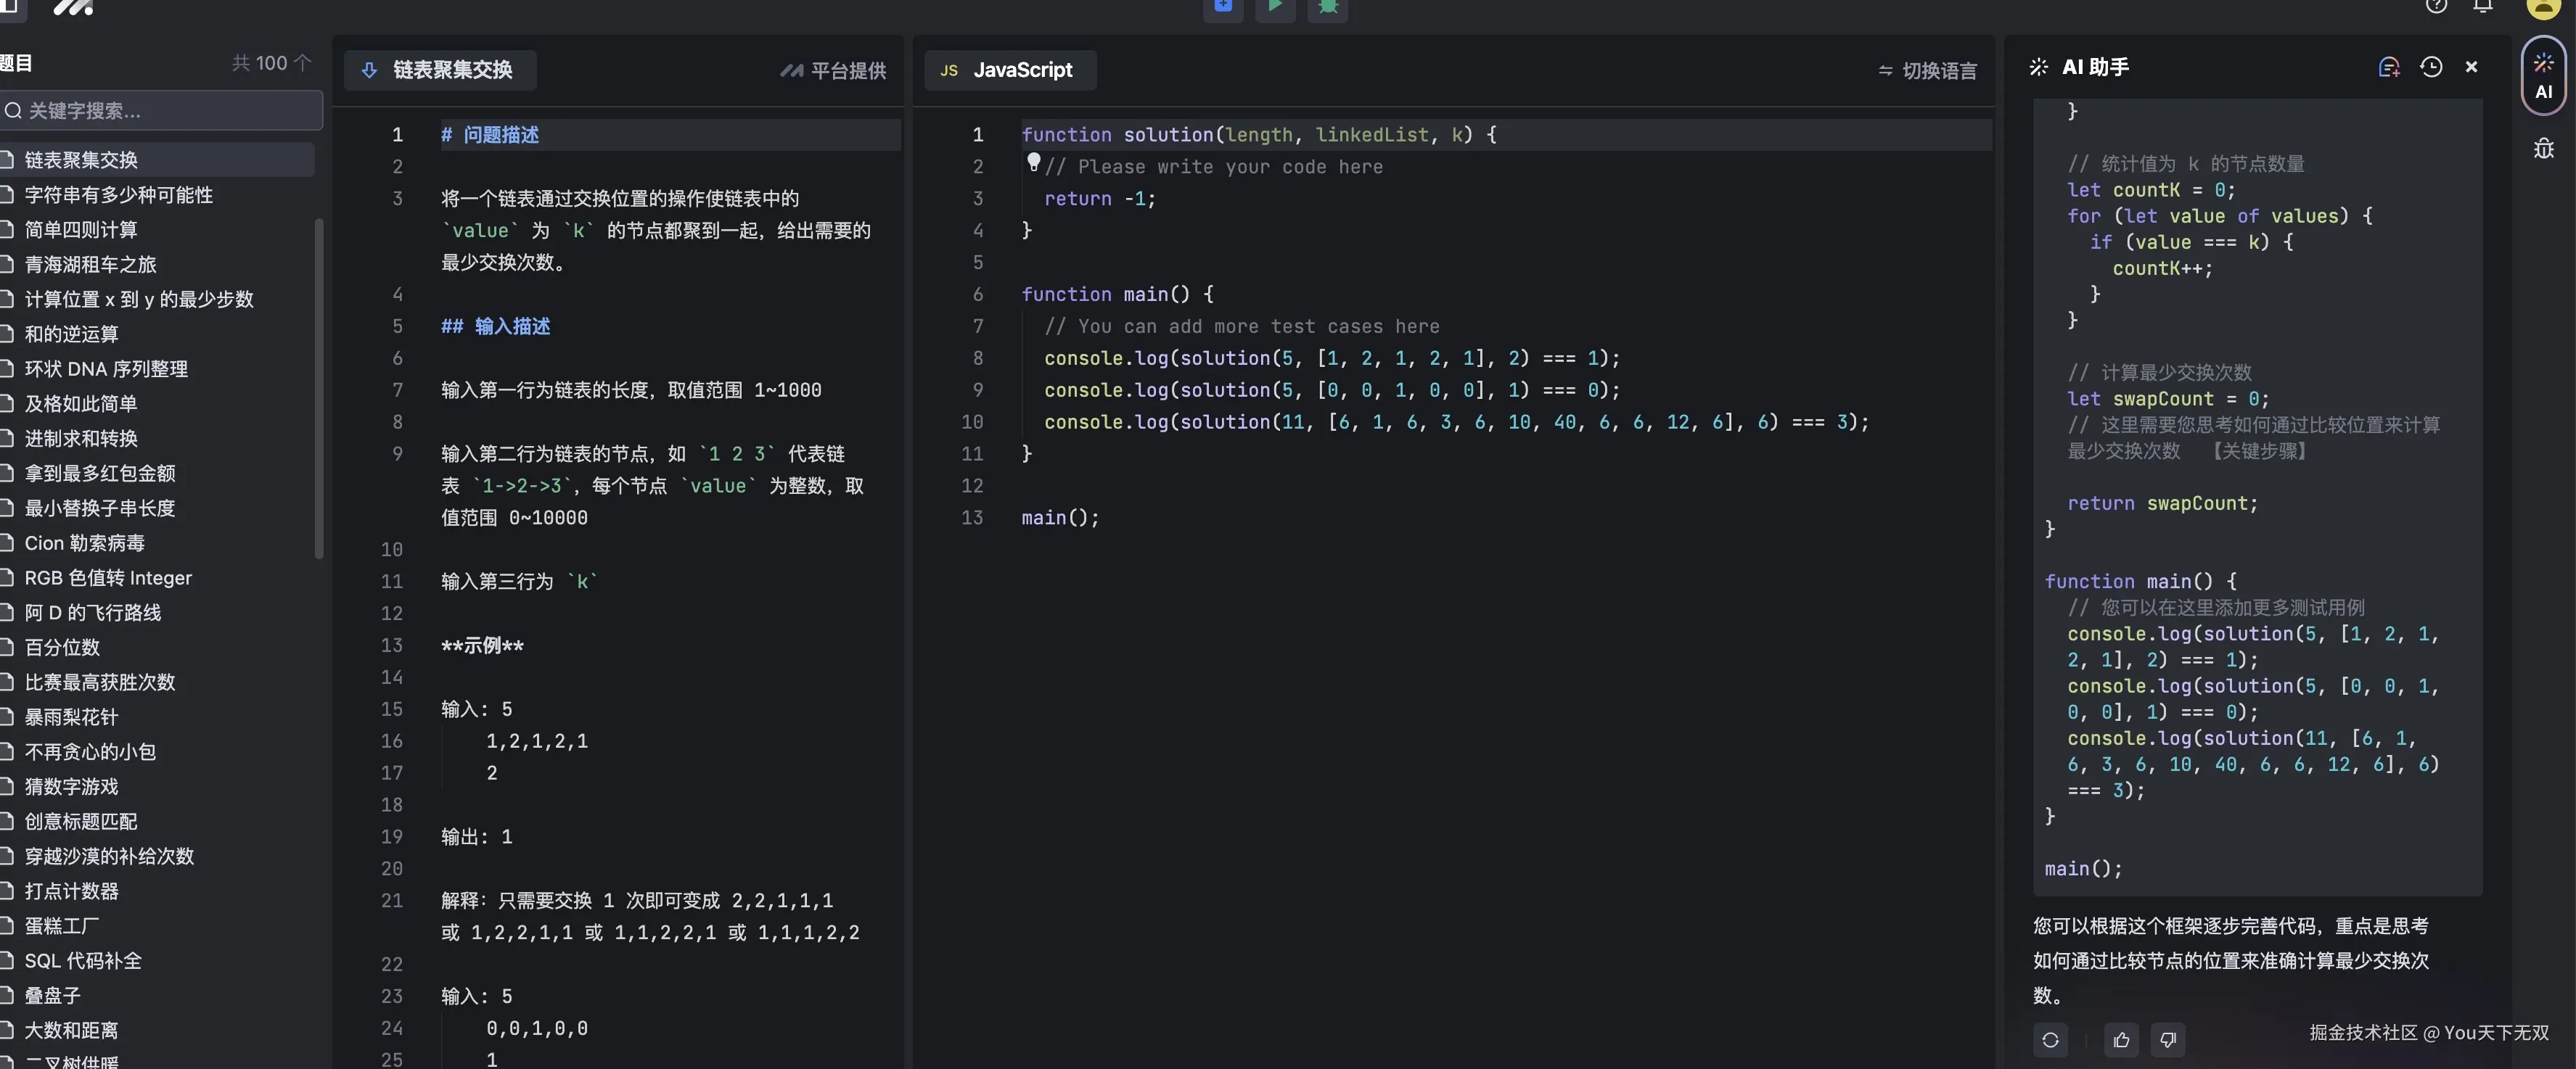
Task: Select the JavaScript editor tab
Action: click(1009, 70)
